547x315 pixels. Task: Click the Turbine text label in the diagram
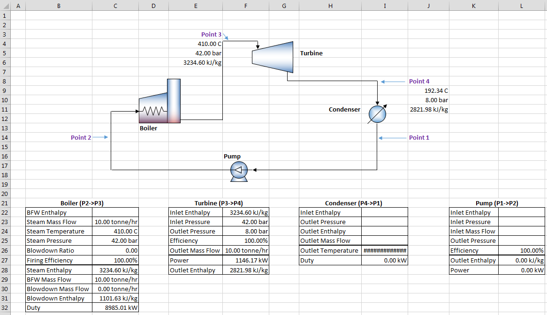pos(311,53)
